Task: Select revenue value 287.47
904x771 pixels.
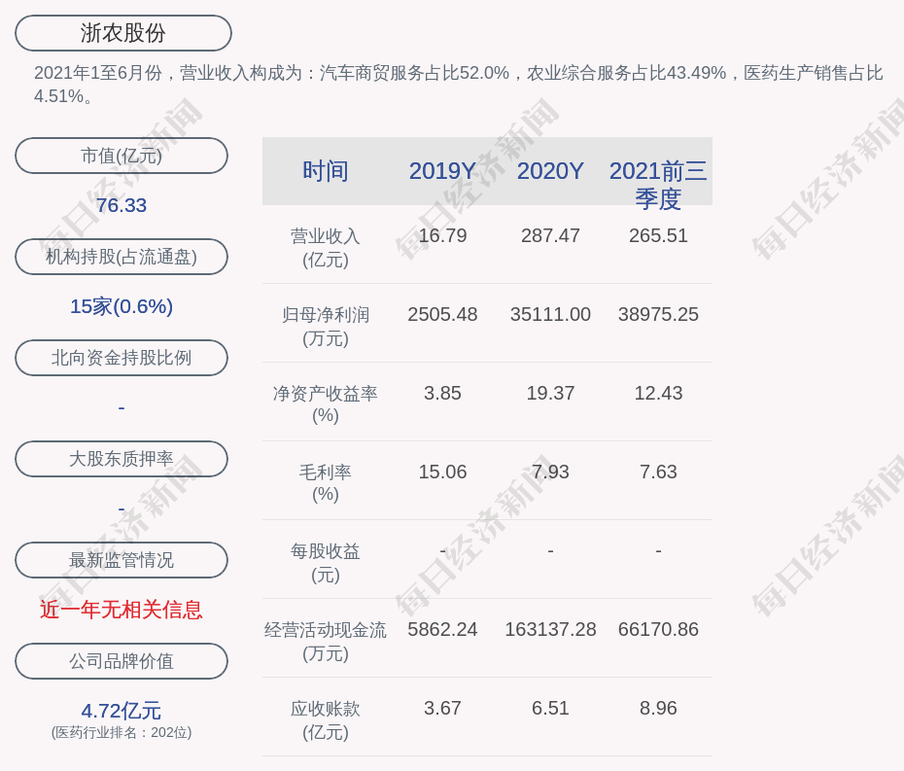Action: (x=550, y=236)
